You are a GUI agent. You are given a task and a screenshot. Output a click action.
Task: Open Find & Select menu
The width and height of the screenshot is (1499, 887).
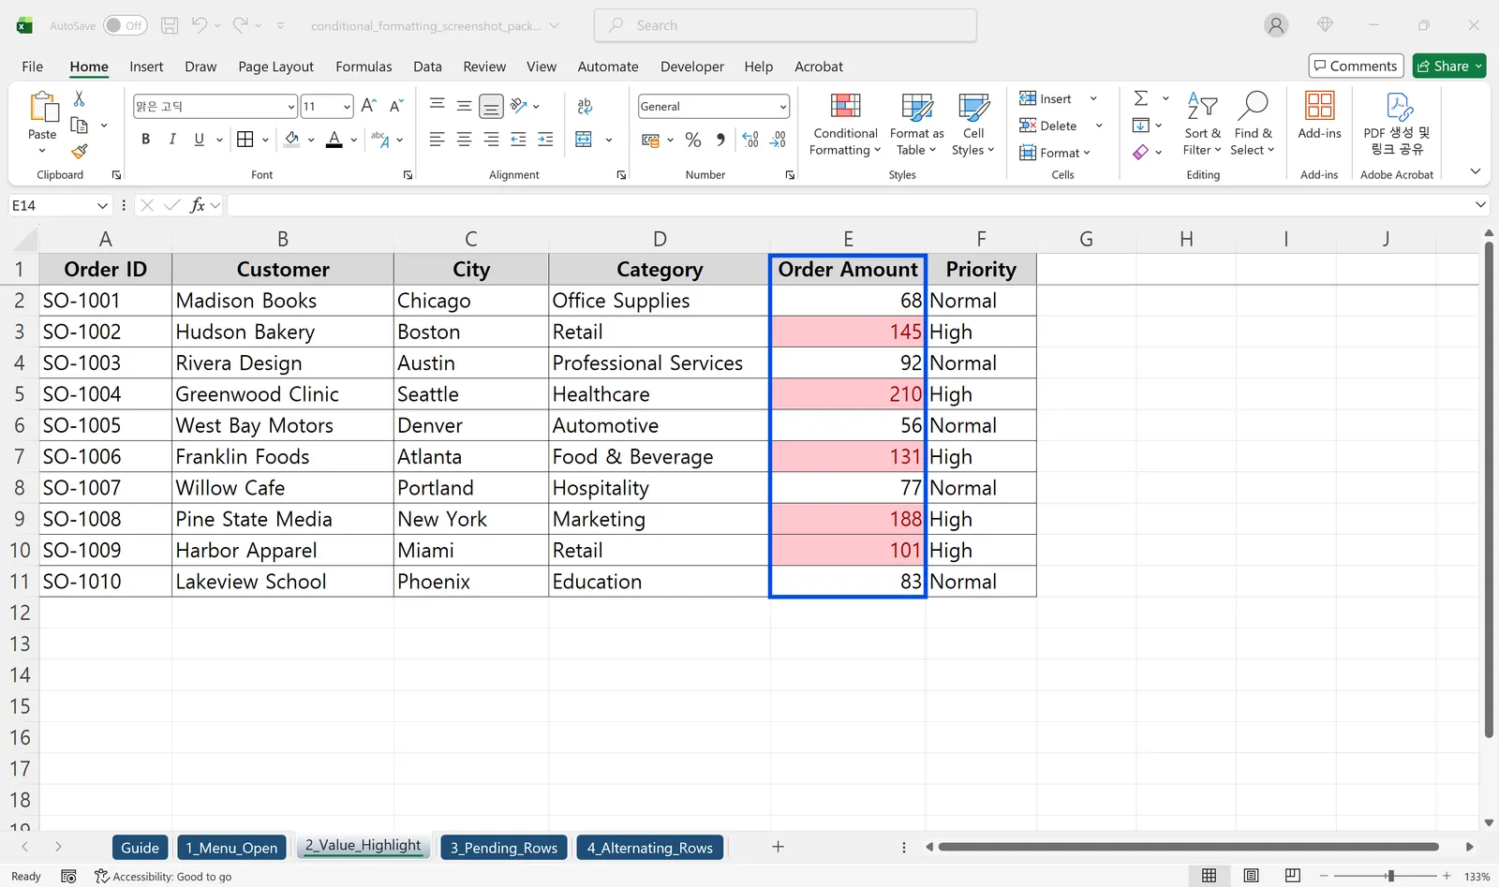[x=1253, y=125]
